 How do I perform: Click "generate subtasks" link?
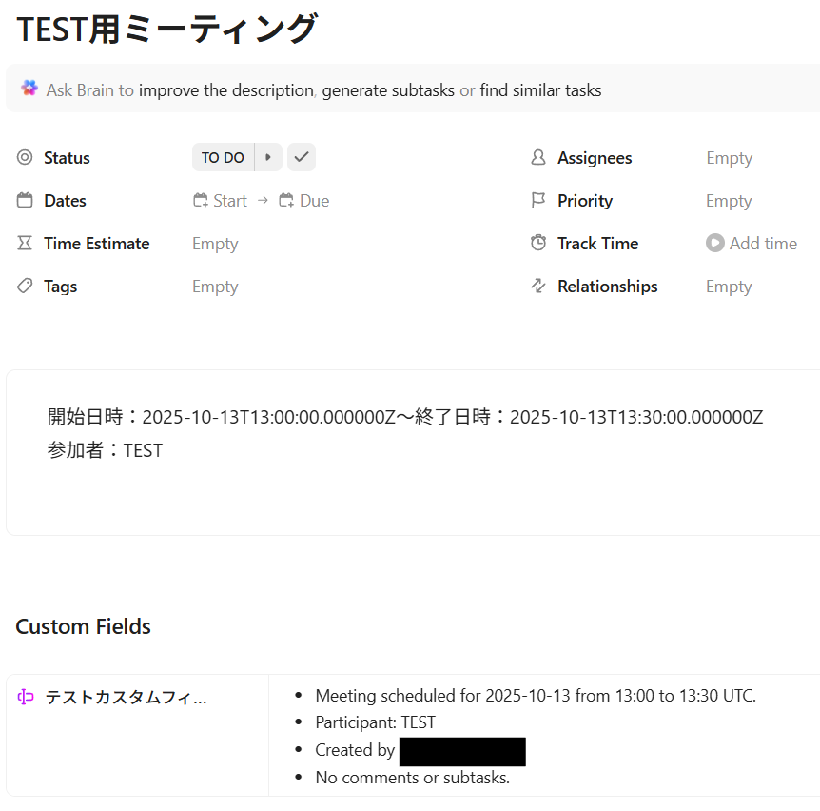[388, 90]
